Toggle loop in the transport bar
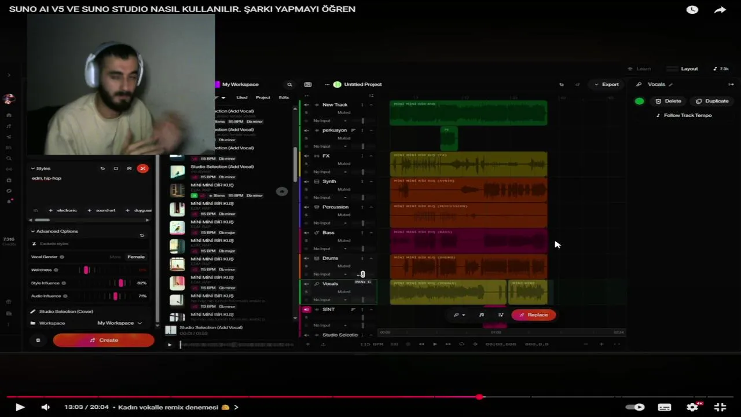This screenshot has width=741, height=417. [461, 344]
